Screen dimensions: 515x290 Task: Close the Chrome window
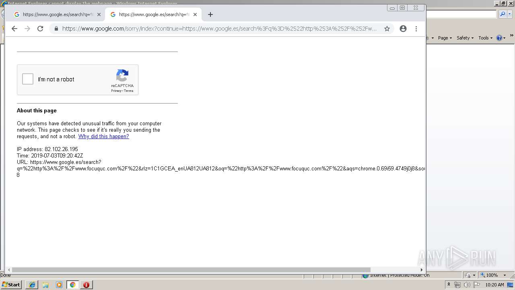click(416, 8)
